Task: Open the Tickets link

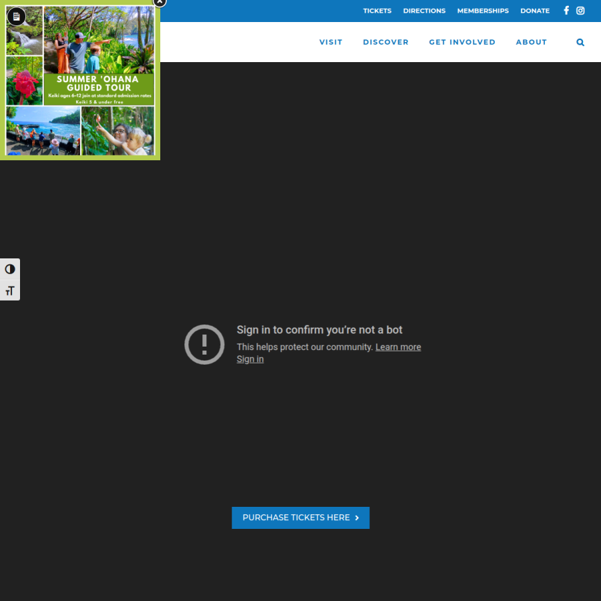Action: click(x=377, y=11)
